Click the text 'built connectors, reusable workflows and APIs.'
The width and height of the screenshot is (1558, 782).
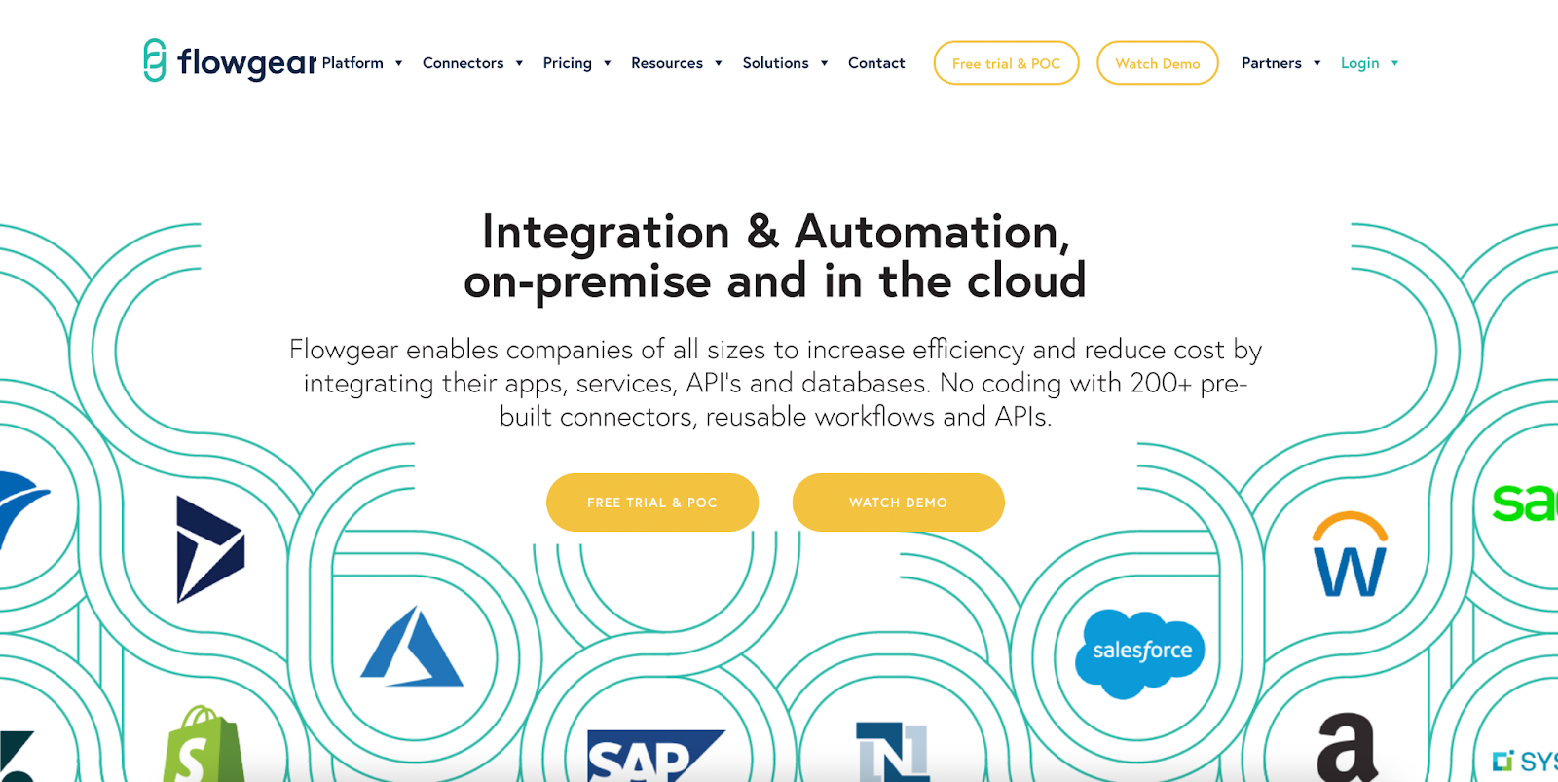775,417
